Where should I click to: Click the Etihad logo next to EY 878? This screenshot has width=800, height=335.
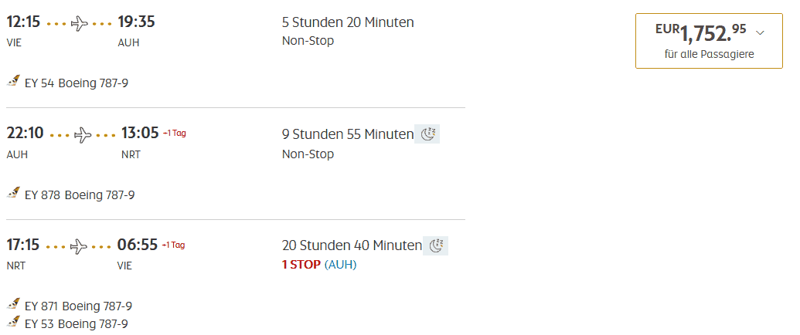[13, 193]
